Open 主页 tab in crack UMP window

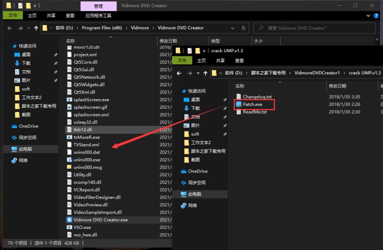click(x=201, y=61)
